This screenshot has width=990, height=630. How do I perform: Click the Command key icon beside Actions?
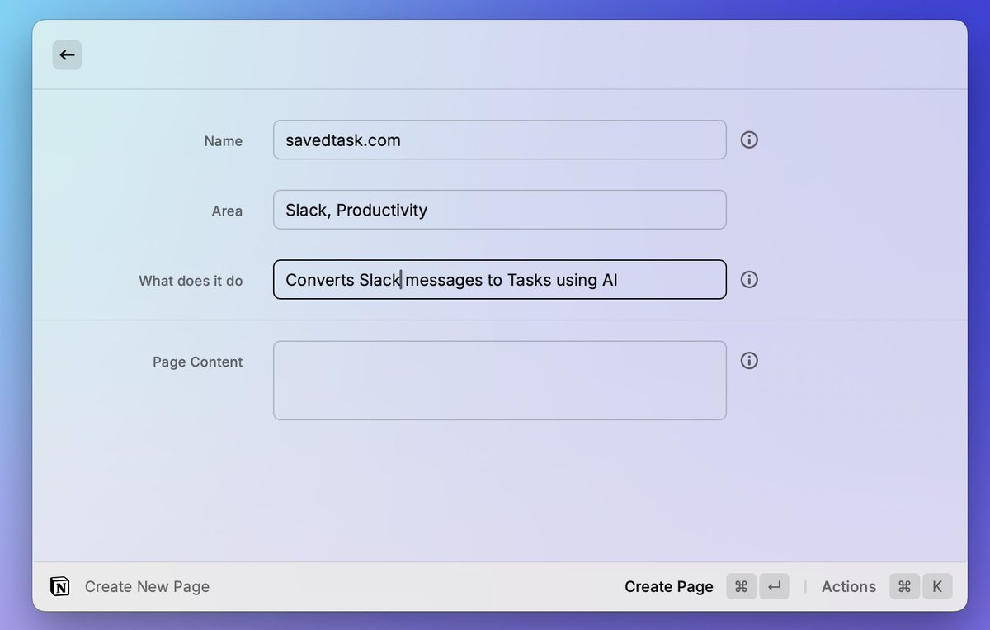[x=904, y=586]
